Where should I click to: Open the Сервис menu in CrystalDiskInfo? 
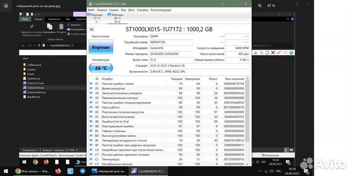pyautogui.click(x=114, y=10)
